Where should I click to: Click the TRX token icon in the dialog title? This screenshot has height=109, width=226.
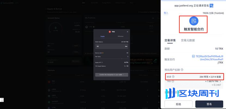[110, 32]
